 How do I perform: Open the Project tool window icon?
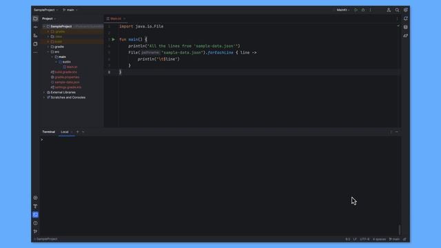[x=35, y=19]
